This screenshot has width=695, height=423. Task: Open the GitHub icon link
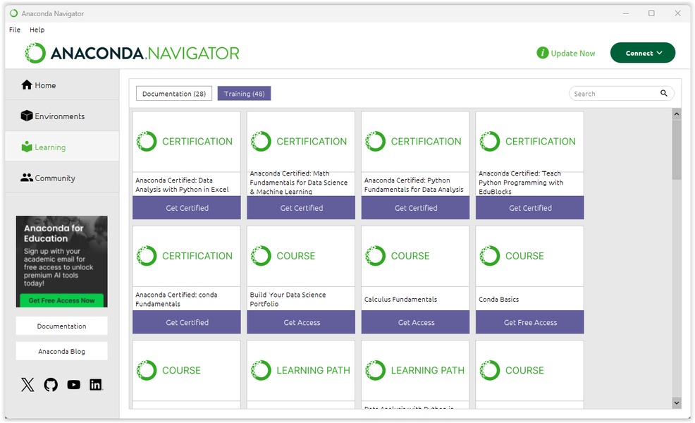coord(51,384)
